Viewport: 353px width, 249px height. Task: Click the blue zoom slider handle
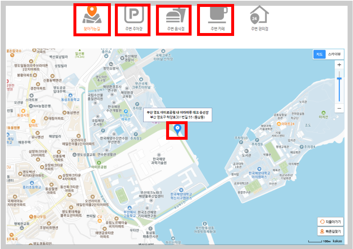click(339, 78)
